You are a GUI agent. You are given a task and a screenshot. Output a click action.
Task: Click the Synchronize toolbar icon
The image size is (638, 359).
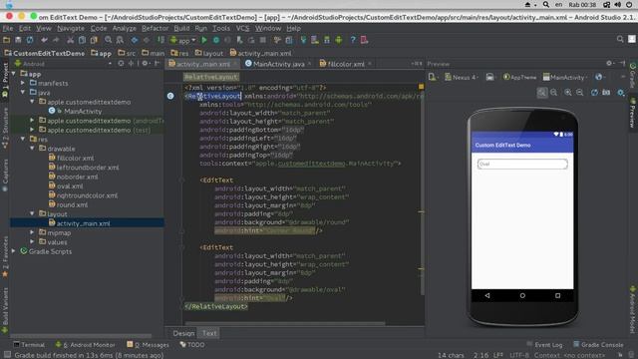(30, 40)
